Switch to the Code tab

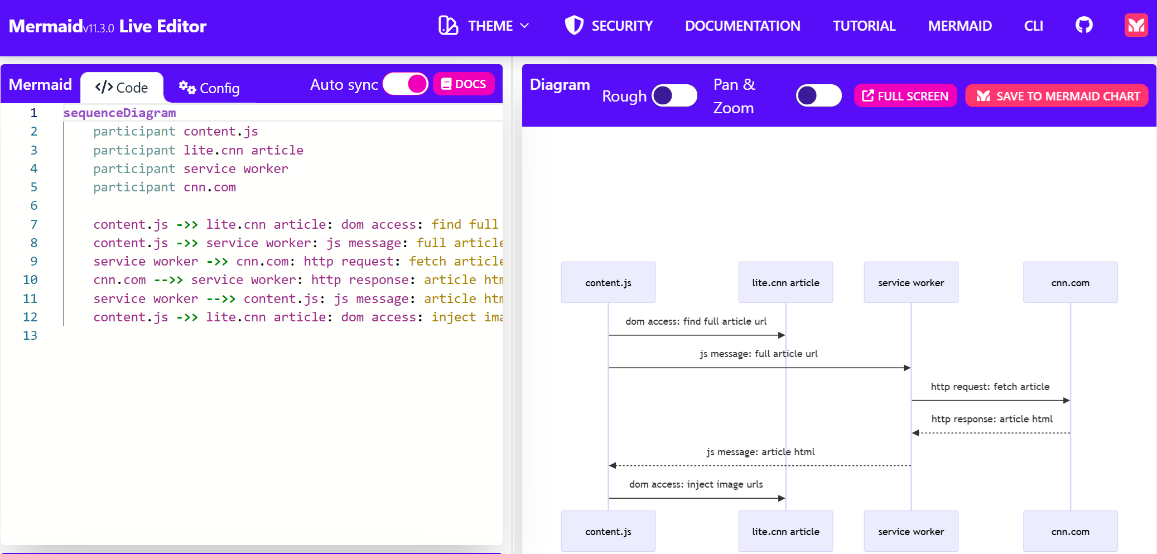click(122, 88)
